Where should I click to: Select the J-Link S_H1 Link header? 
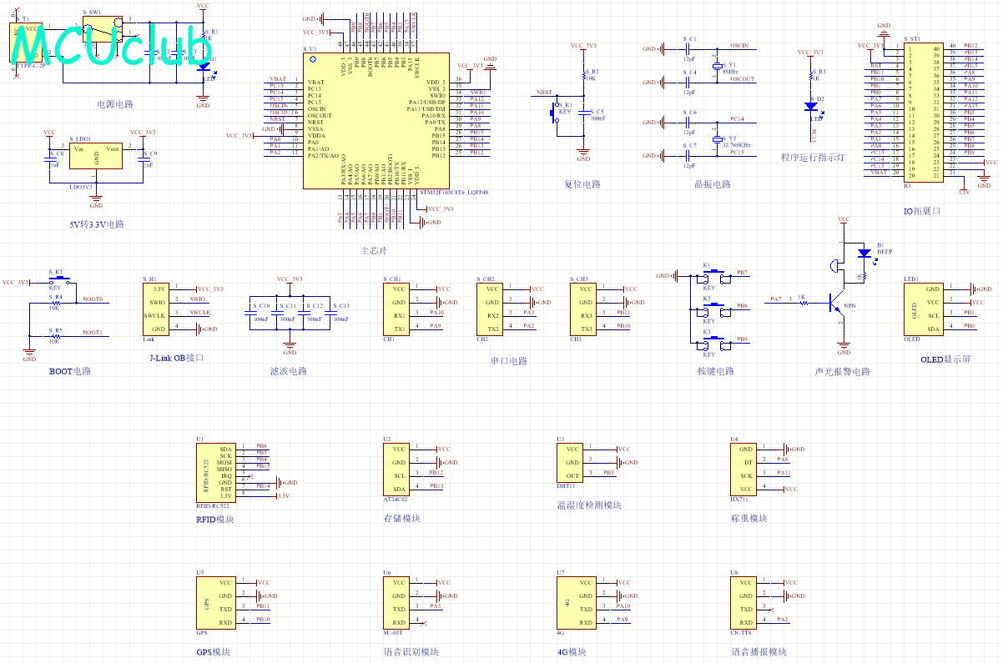158,309
